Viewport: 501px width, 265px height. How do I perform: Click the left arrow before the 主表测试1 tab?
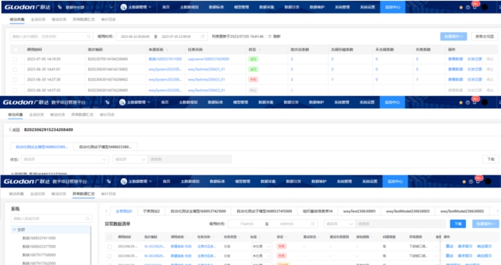106,211
